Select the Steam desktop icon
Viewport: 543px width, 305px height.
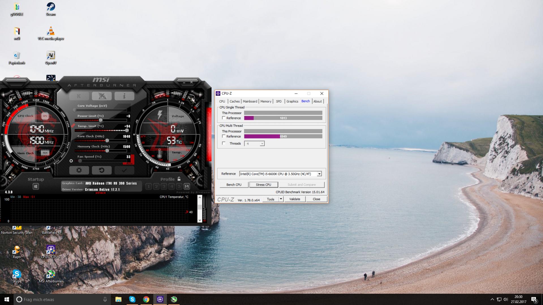[x=51, y=9]
